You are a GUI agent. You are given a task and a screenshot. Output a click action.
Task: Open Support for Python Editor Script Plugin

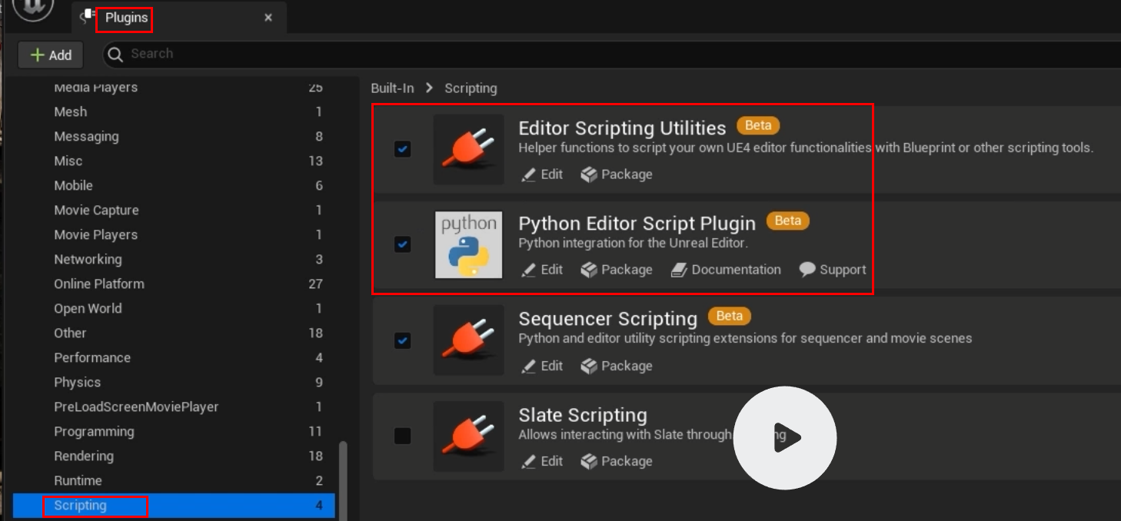[x=833, y=270]
